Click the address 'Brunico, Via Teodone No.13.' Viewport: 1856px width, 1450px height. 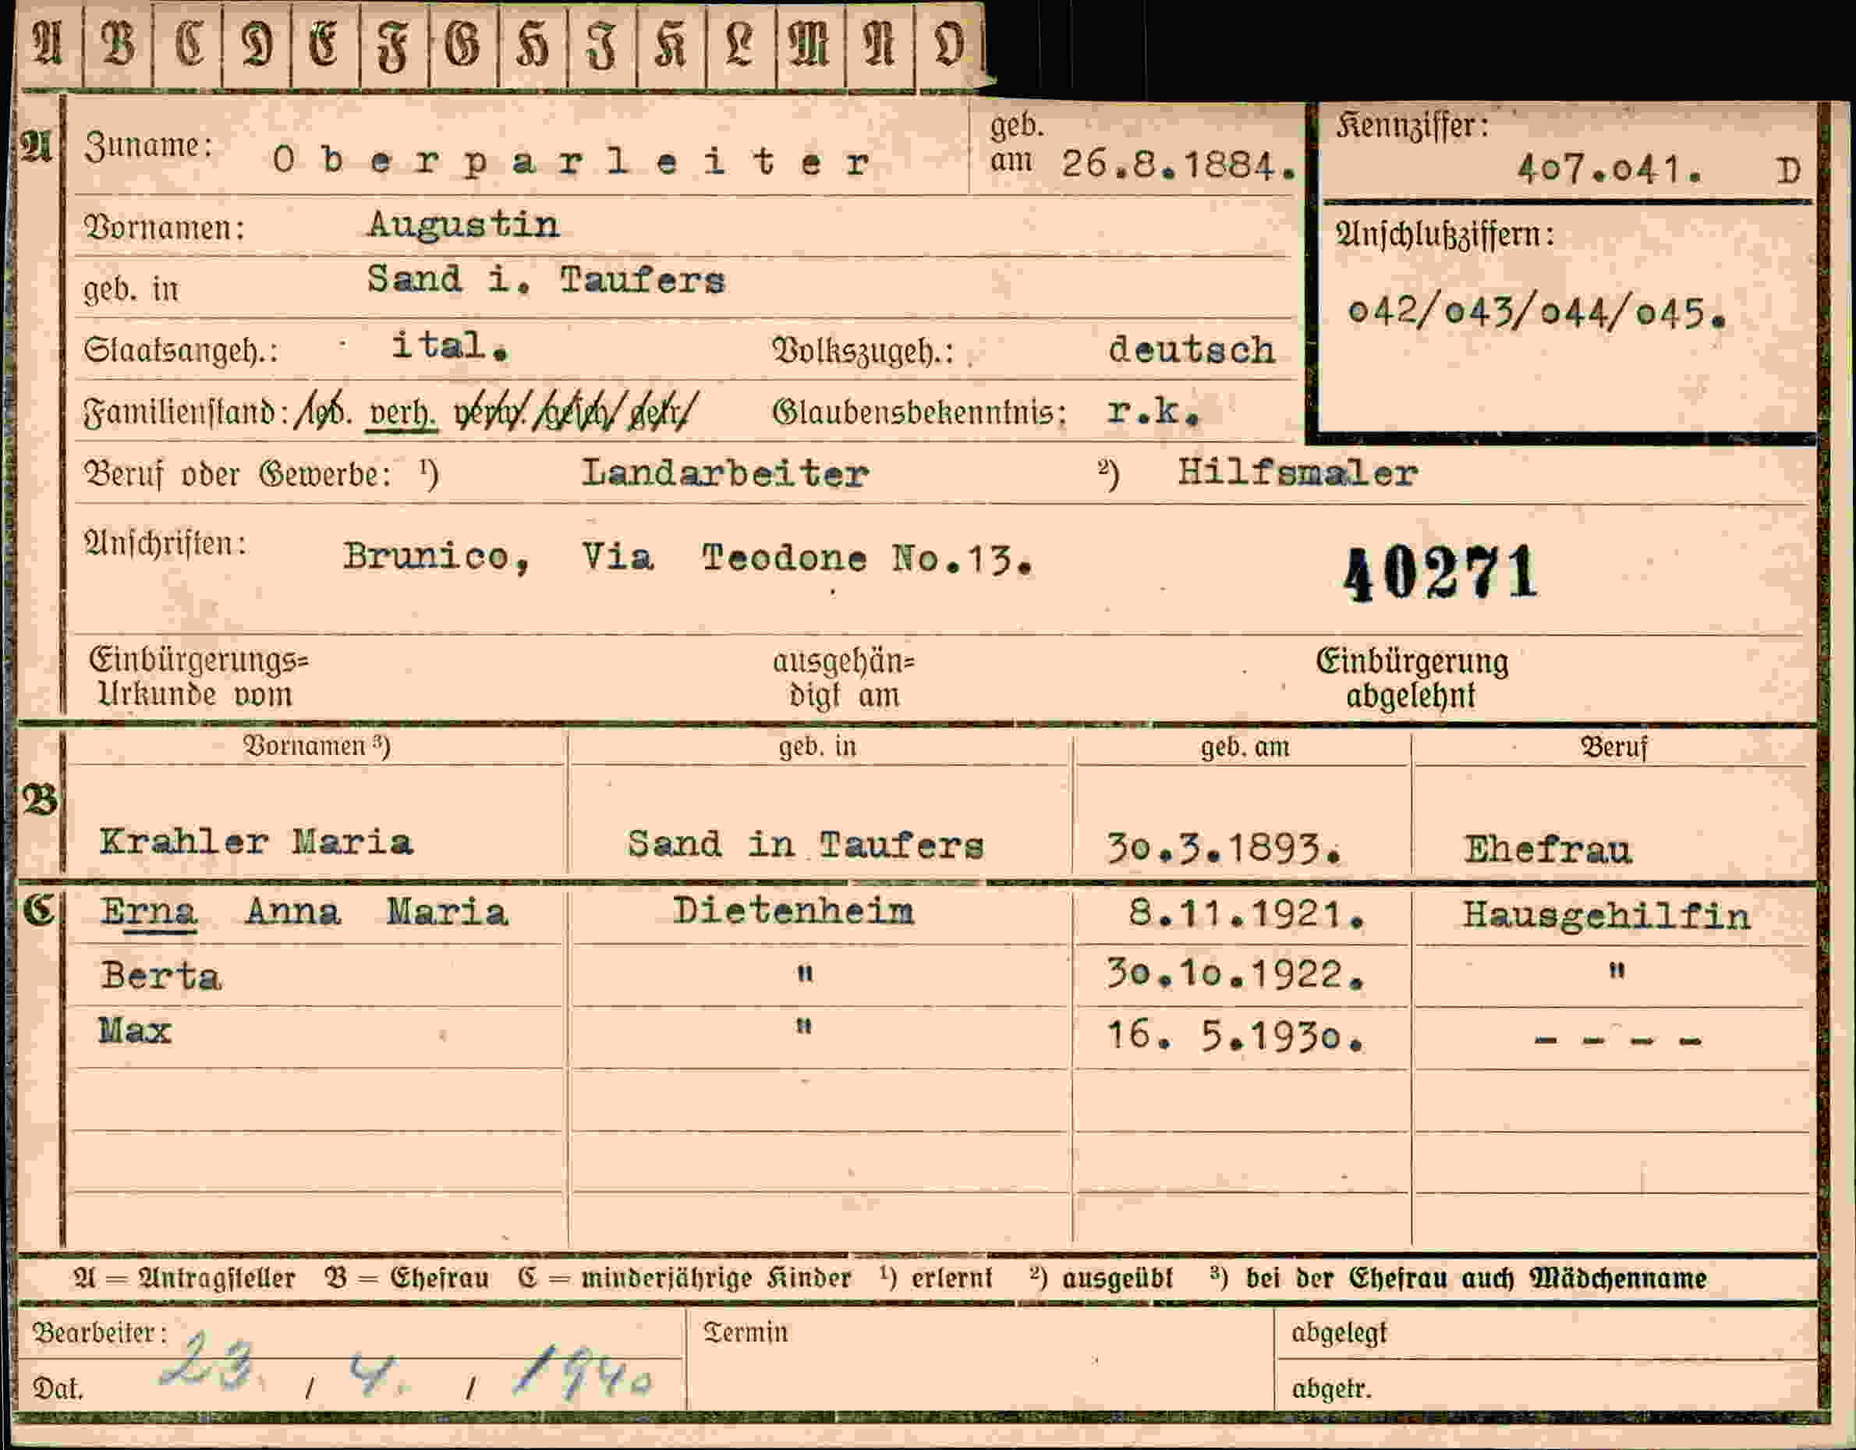pos(688,558)
